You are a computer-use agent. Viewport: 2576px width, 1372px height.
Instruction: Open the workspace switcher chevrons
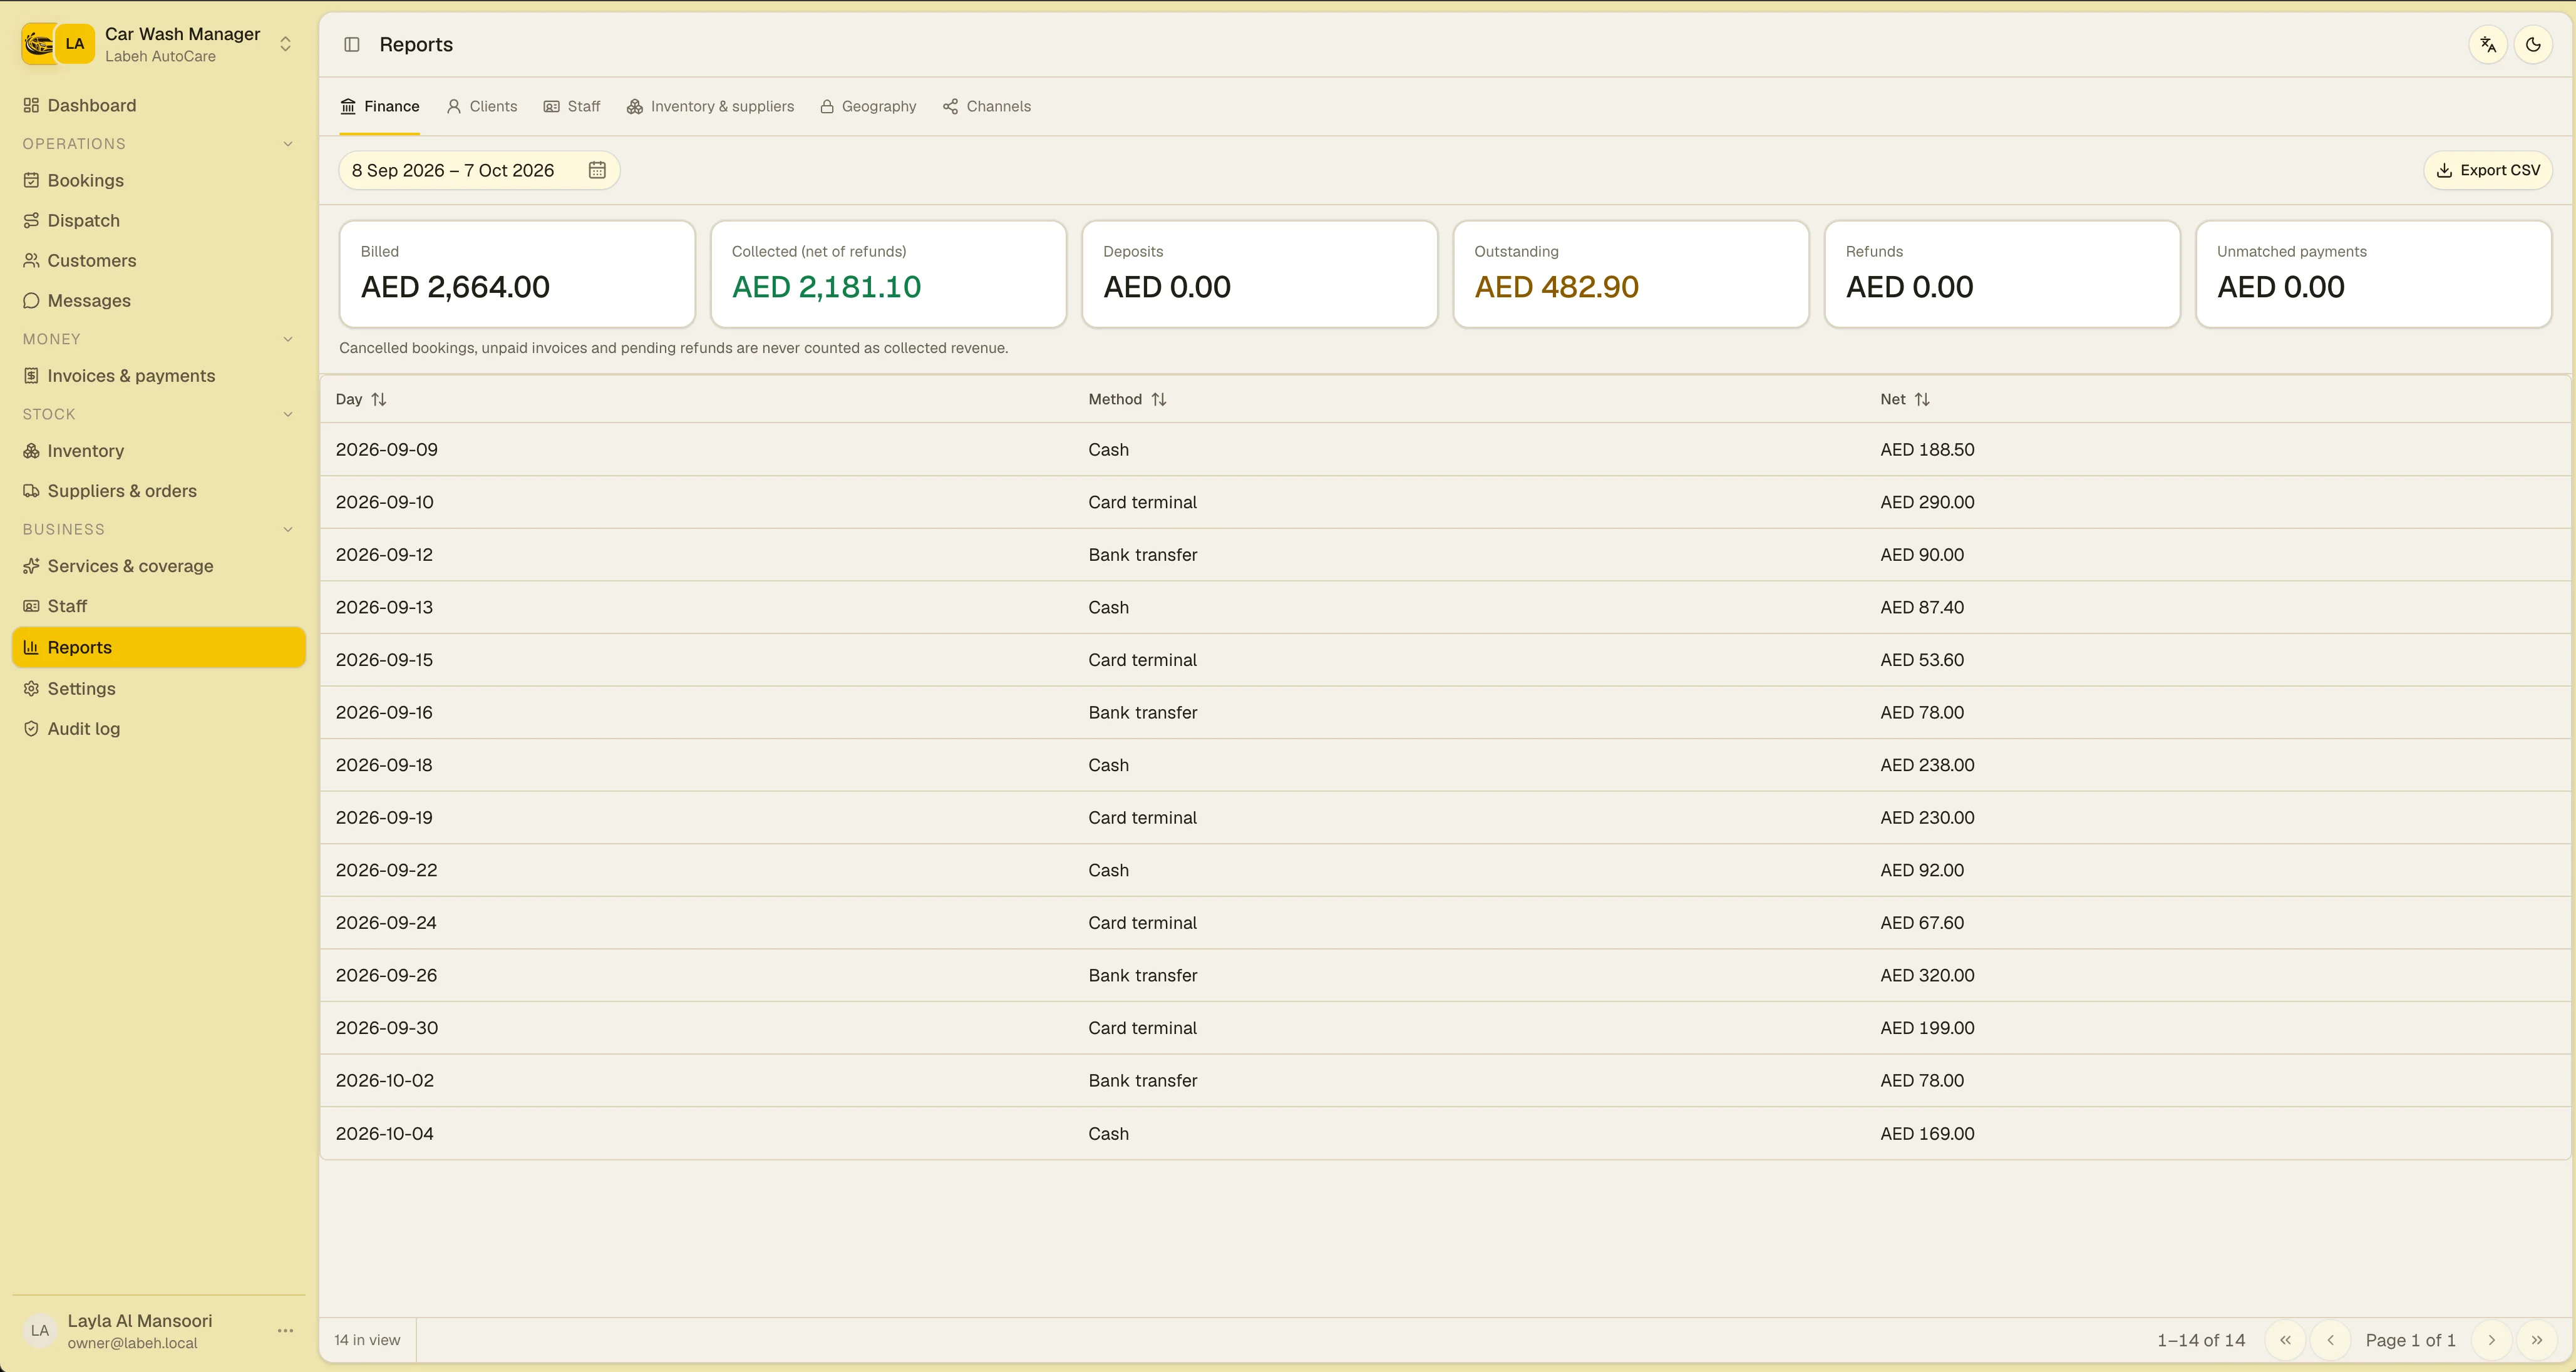pos(285,44)
